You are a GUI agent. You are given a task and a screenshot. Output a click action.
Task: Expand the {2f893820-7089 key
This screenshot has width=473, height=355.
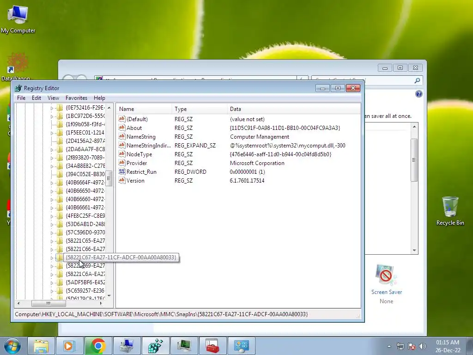click(x=52, y=158)
